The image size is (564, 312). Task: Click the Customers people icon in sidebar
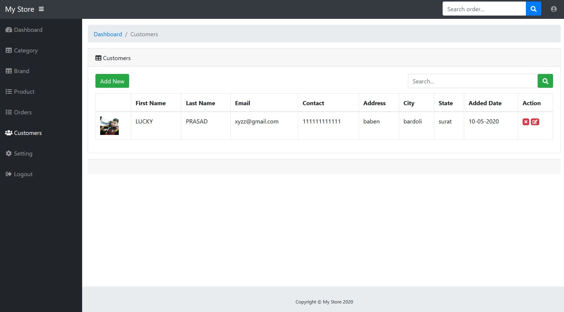pos(9,133)
